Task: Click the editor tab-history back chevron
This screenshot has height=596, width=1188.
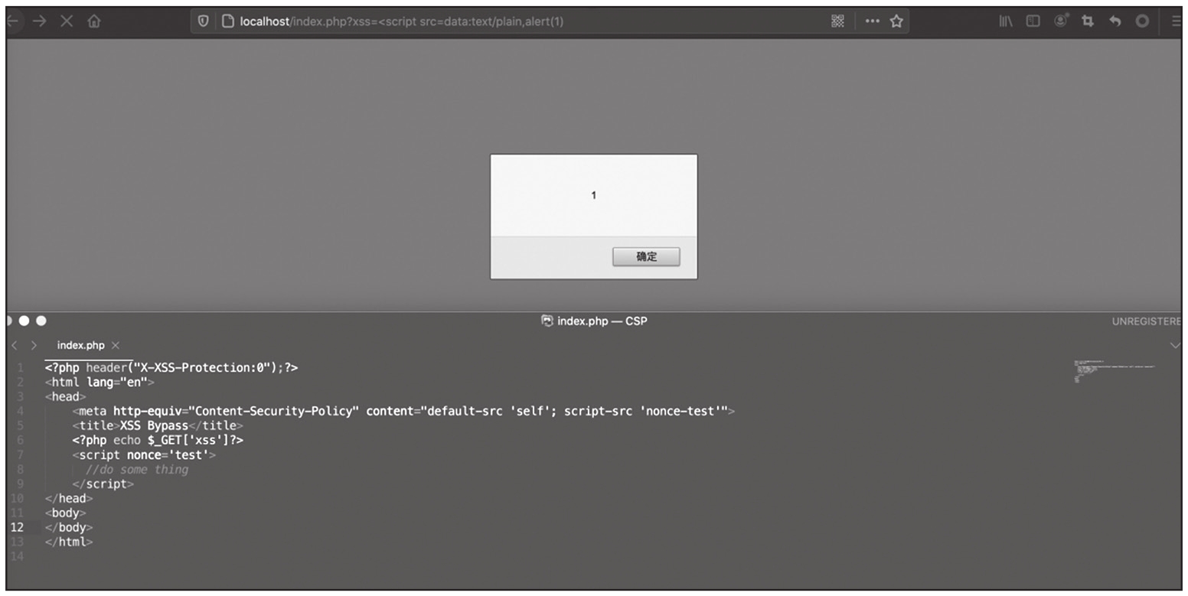Action: [x=15, y=345]
